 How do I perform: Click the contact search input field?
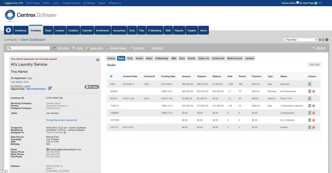pyautogui.click(x=29, y=48)
